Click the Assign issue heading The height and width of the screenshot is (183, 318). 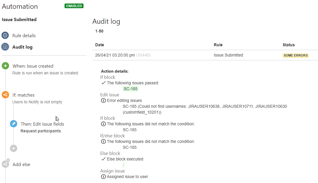(x=112, y=171)
